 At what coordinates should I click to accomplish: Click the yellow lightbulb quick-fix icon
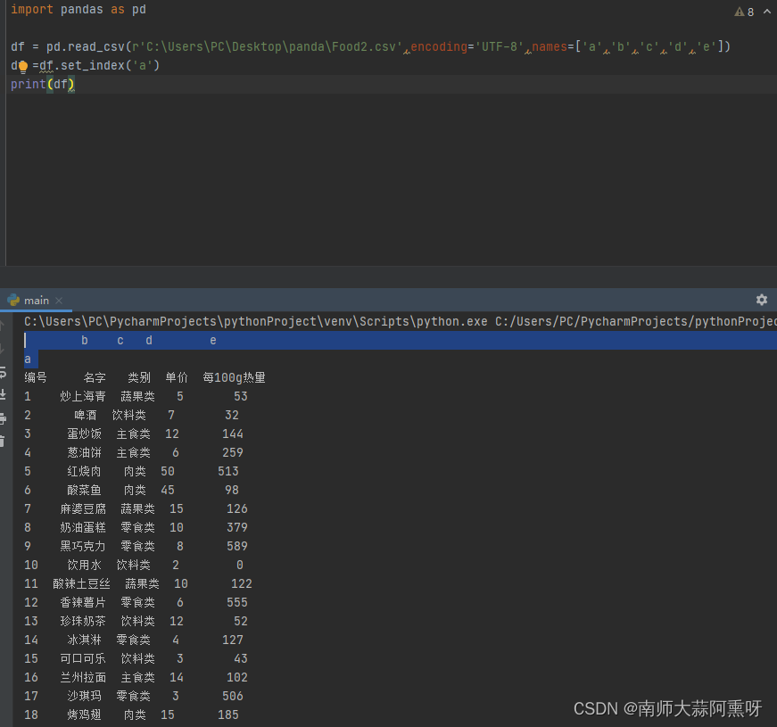tap(23, 66)
